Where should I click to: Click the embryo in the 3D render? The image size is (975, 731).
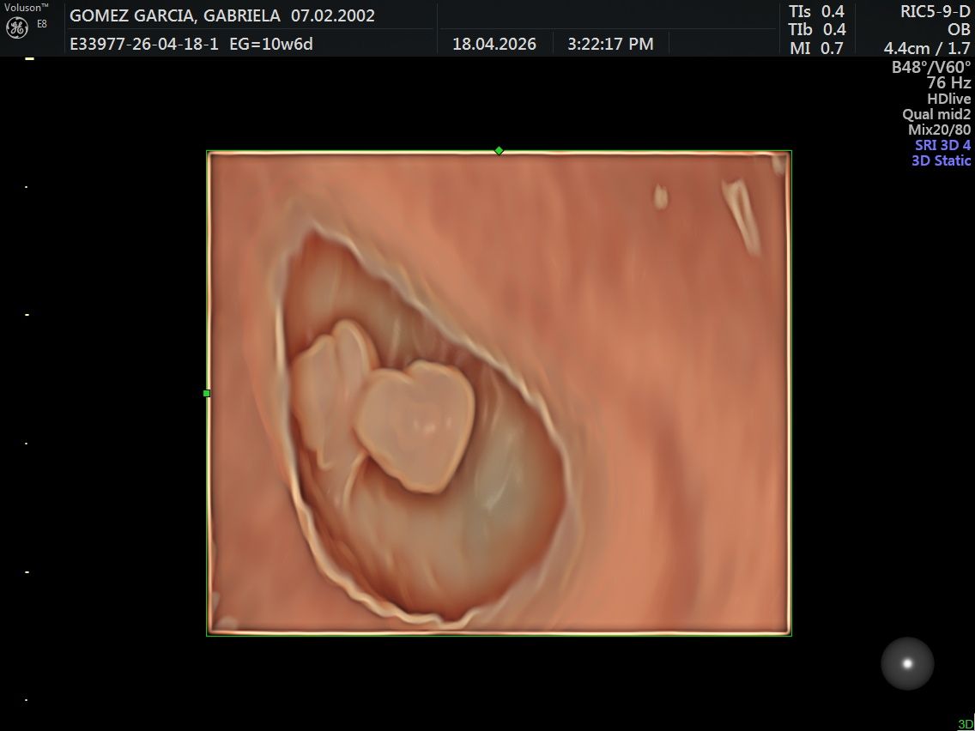tap(383, 408)
